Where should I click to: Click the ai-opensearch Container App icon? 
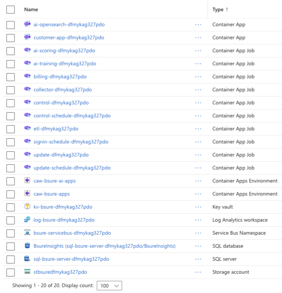pos(27,24)
